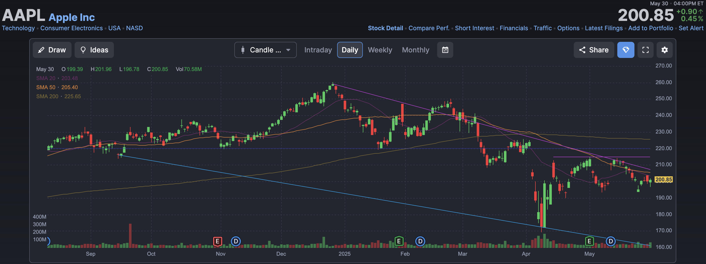Open Compare Perf. page

(429, 28)
